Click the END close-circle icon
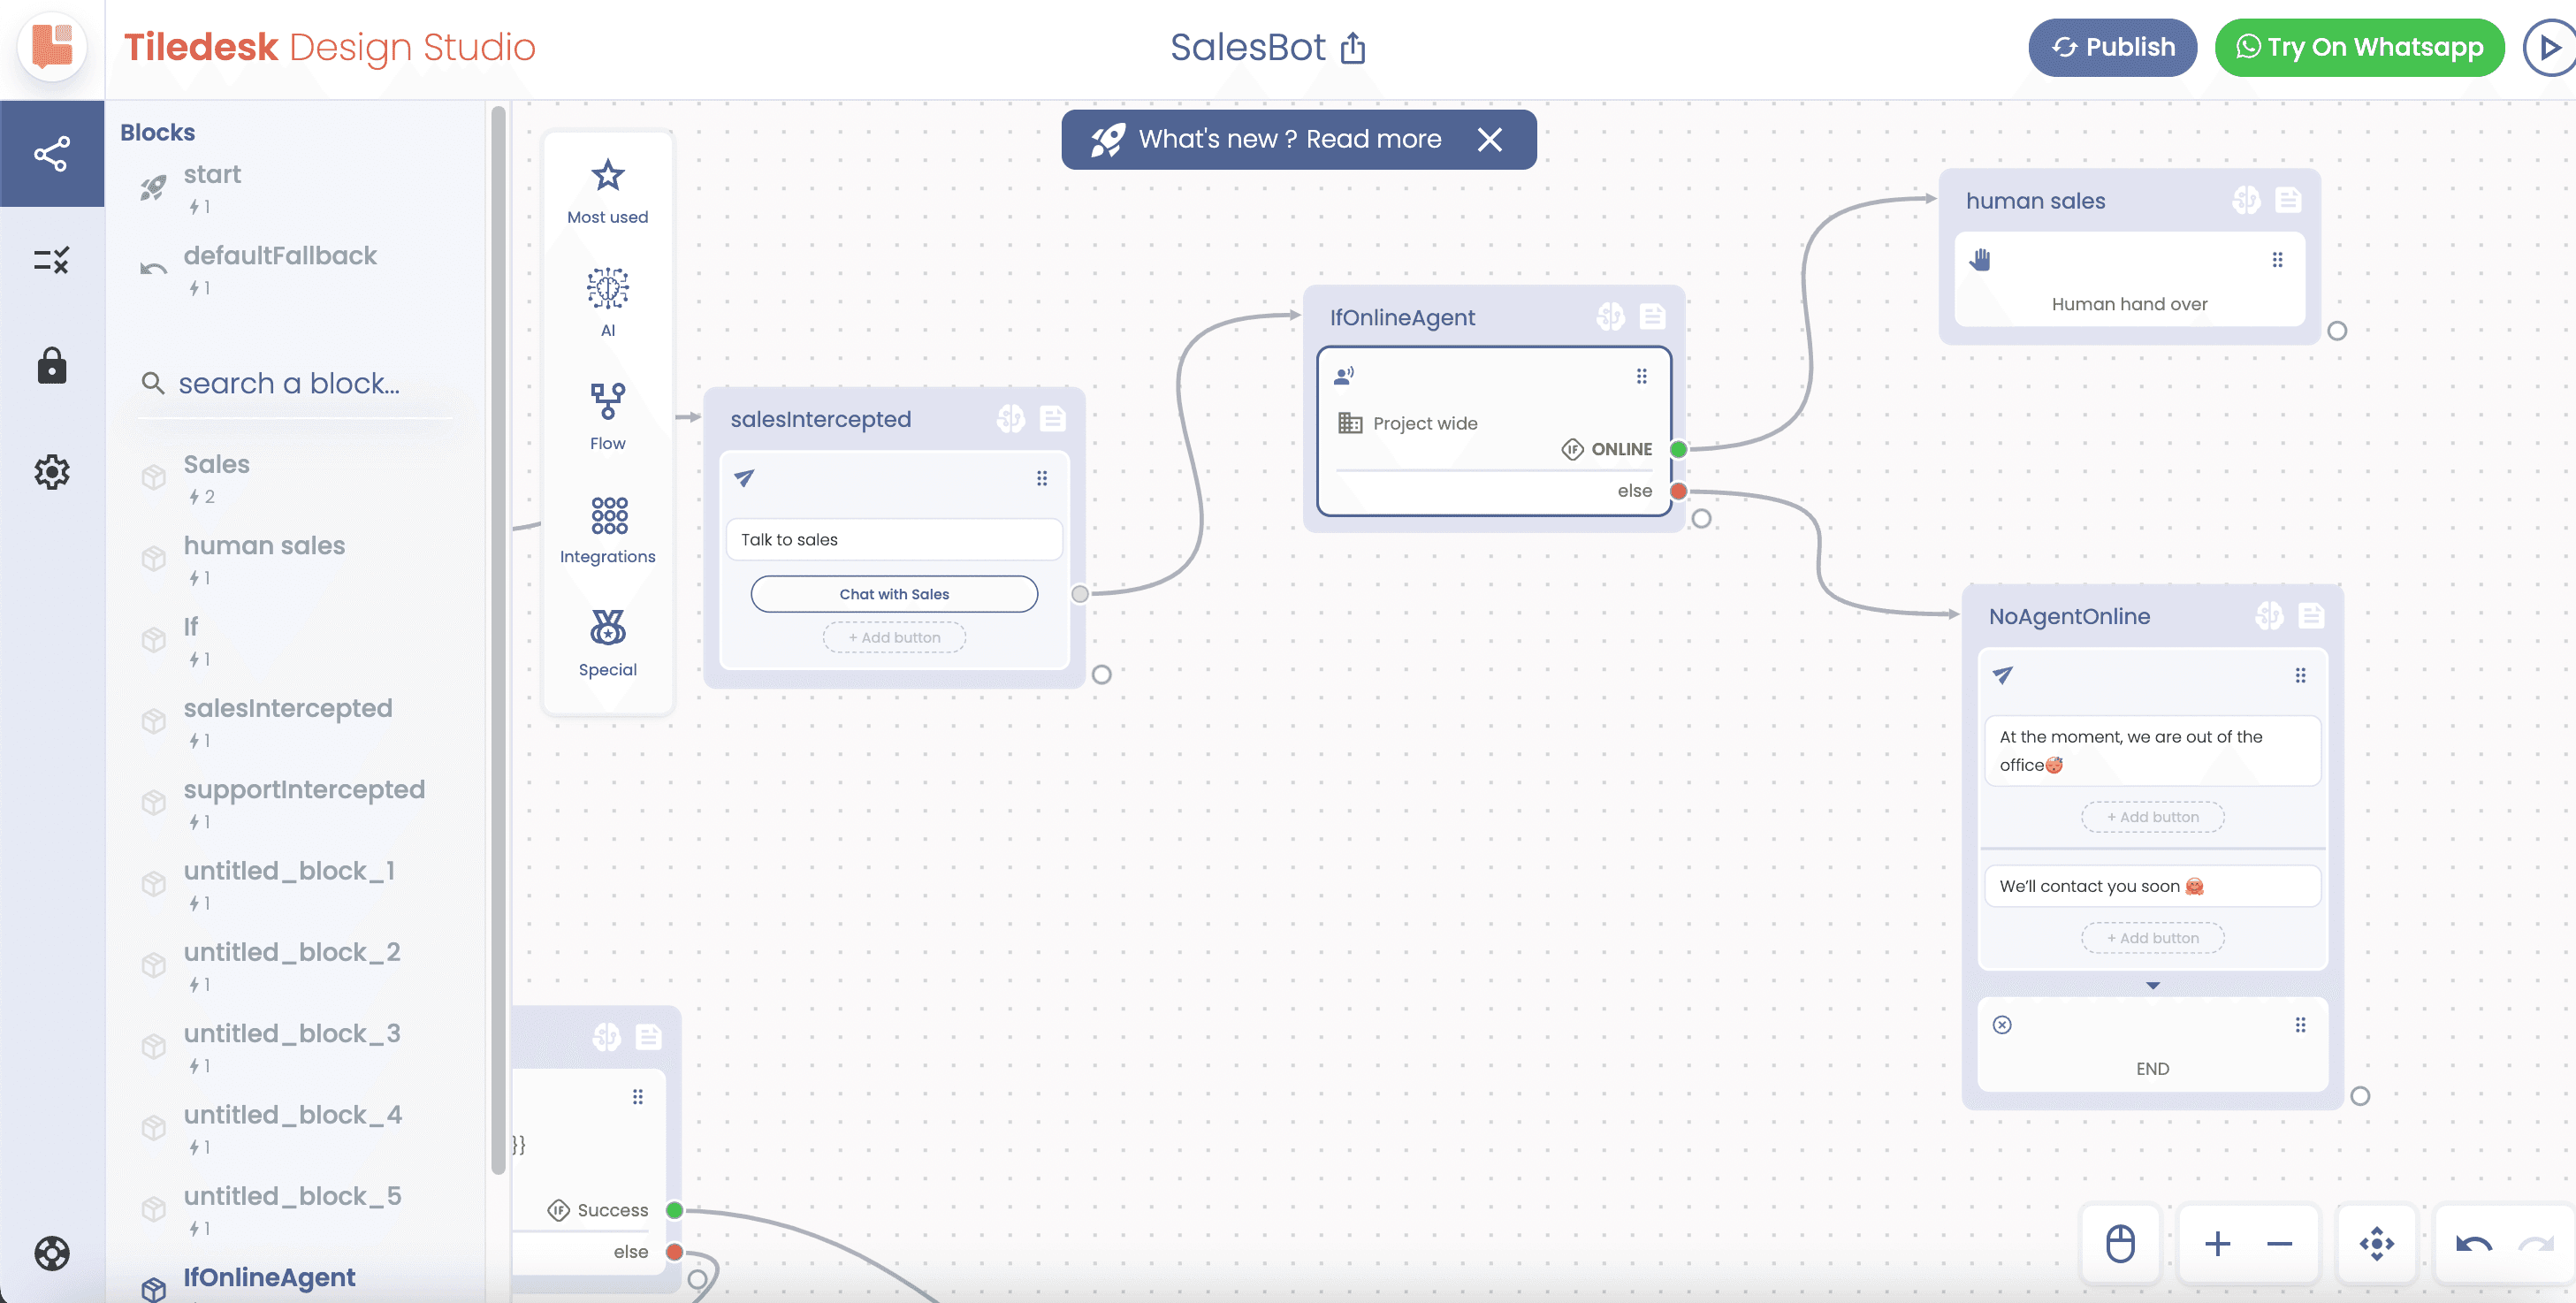Viewport: 2576px width, 1303px height. pos(2002,1025)
